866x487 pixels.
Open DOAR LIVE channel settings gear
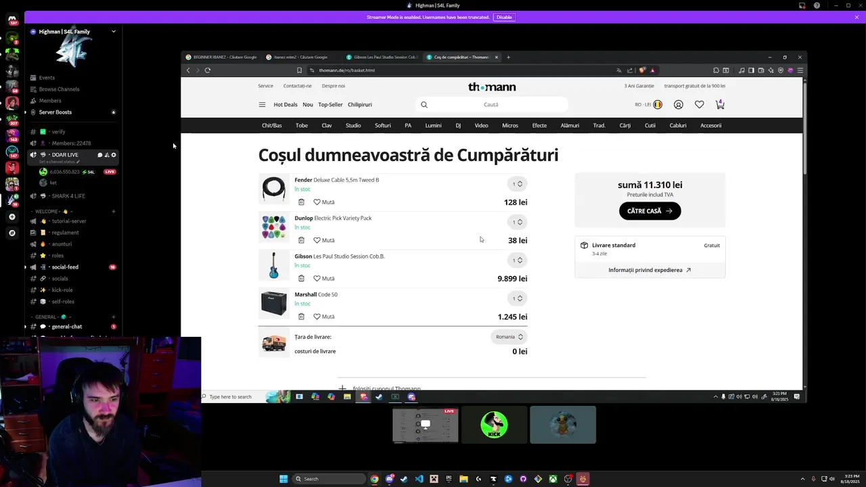click(114, 155)
